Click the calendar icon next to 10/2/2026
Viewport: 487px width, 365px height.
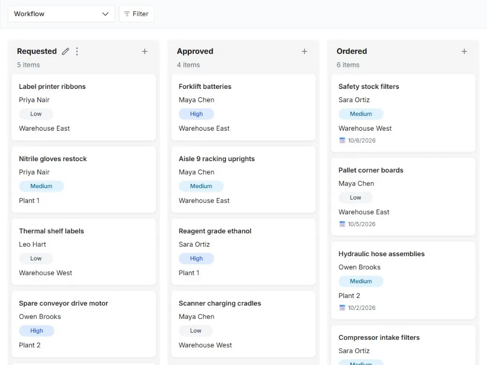click(342, 307)
